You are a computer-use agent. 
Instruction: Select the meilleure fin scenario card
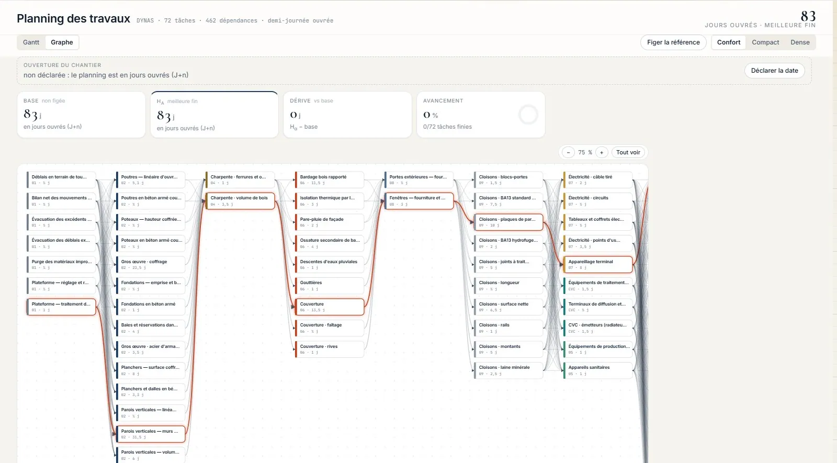tap(214, 115)
